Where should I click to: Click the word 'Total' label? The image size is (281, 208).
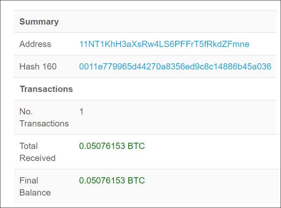(29, 146)
